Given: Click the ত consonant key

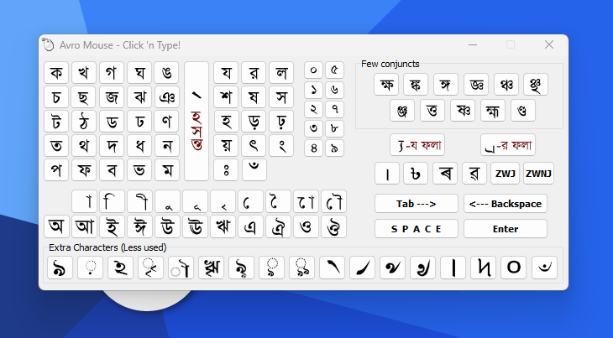Looking at the screenshot, I should point(56,146).
